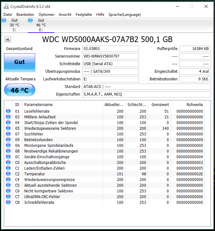215x231 pixels.
Task: Select drive C: tab at 30 °C
Action: 15,25
